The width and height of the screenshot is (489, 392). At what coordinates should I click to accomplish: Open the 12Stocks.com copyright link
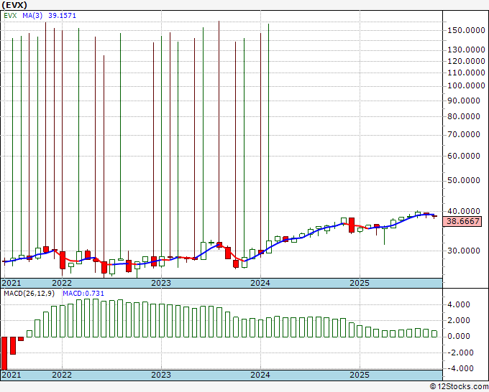pyautogui.click(x=459, y=387)
